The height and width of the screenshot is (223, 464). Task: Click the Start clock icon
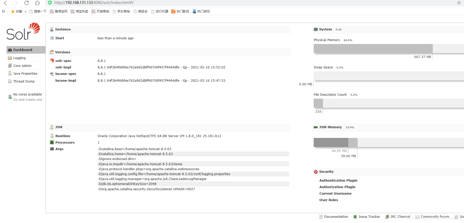[52, 38]
